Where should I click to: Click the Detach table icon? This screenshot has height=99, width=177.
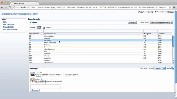coord(44,28)
